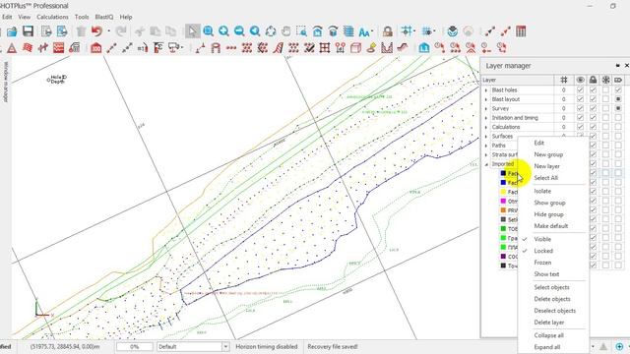The height and width of the screenshot is (354, 630).
Task: Open the Calculations menu
Action: click(x=52, y=17)
